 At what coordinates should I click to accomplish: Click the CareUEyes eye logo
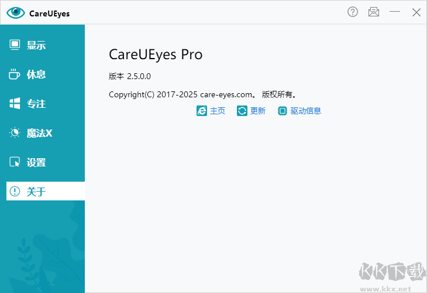(16, 13)
